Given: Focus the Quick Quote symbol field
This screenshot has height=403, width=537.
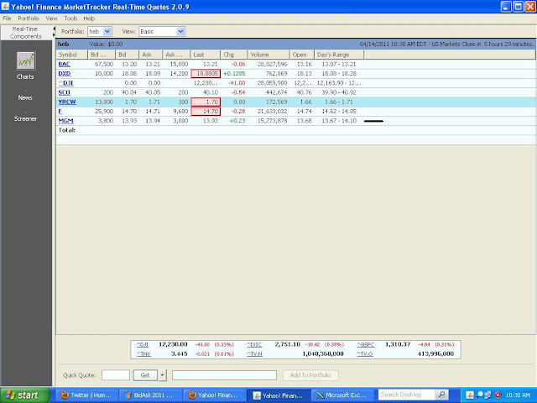Looking at the screenshot, I should tap(116, 375).
